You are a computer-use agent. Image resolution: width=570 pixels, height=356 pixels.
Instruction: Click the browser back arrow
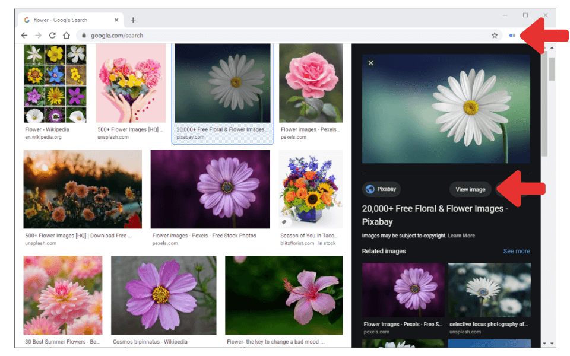click(x=24, y=35)
